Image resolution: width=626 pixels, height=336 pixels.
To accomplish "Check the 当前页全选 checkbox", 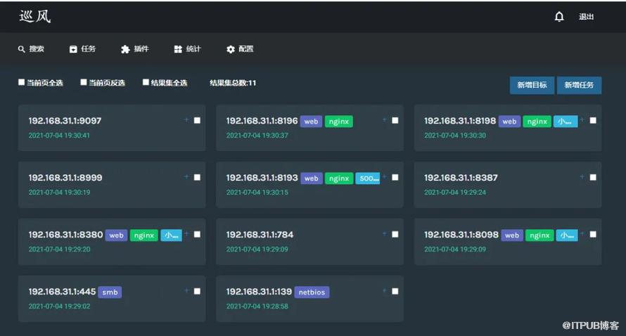I will (x=22, y=82).
